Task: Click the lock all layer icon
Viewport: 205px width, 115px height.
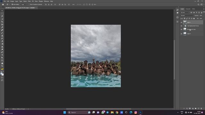Action: click(194, 19)
